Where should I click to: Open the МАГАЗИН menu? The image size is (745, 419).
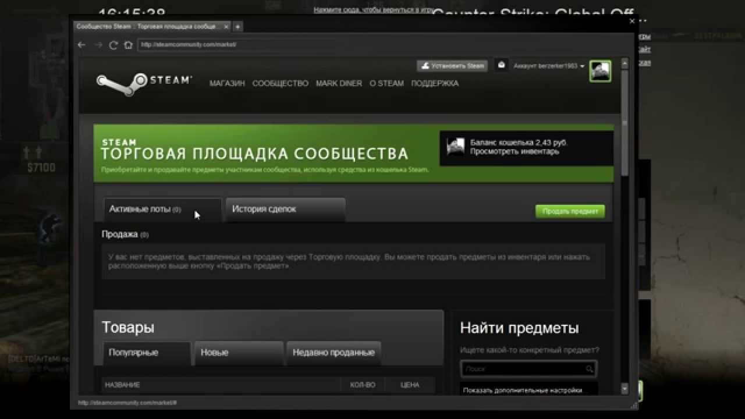pos(227,83)
